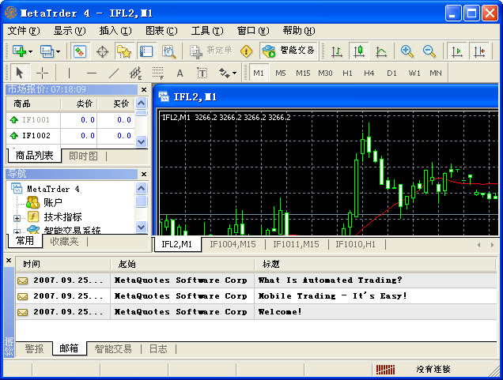503x380 pixels.
Task: Toggle the M15 timeframe button
Action: [x=303, y=73]
